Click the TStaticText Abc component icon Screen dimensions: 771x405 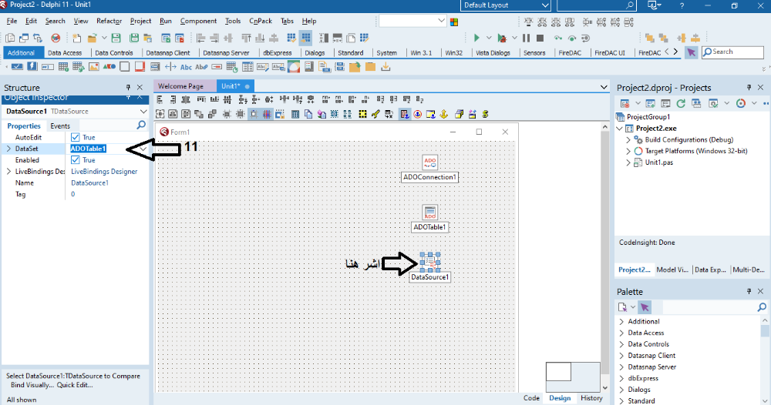186,67
